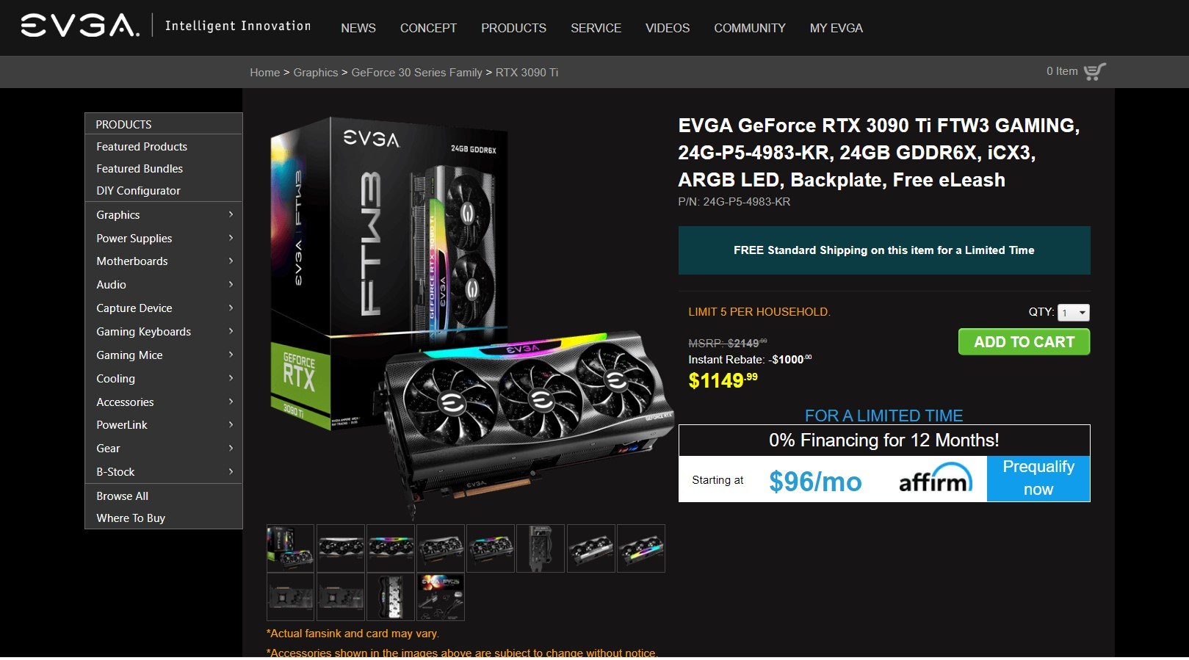Click the ADD TO CART button
This screenshot has width=1189, height=660.
1024,342
